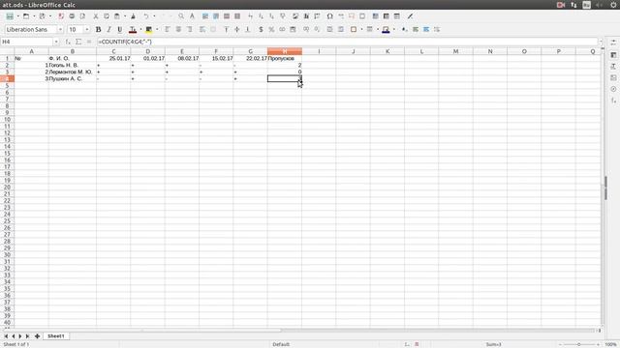Image resolution: width=620 pixels, height=348 pixels.
Task: Click the 100% zoom level
Action: (x=611, y=344)
